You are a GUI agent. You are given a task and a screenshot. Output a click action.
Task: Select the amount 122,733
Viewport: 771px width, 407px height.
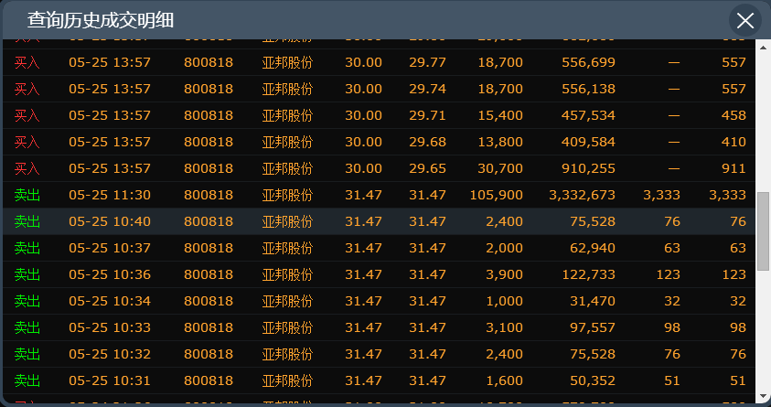[x=588, y=274]
